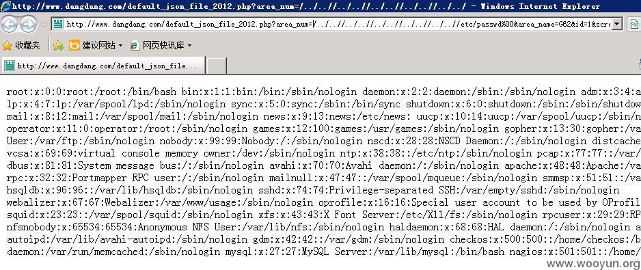Click the 网页快讯库 IE icon
The height and width of the screenshot is (270, 641).
135,46
